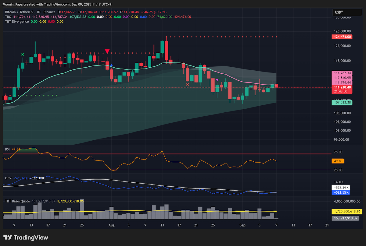This screenshot has height=246, width=366.
Task: Click the green 107,533.38 price label
Action: [342, 103]
